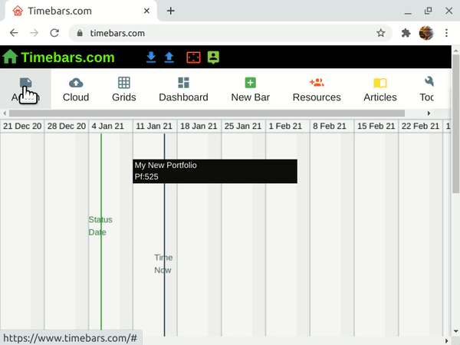This screenshot has width=460, height=345.
Task: Open the Dashboard view
Action: click(x=183, y=89)
